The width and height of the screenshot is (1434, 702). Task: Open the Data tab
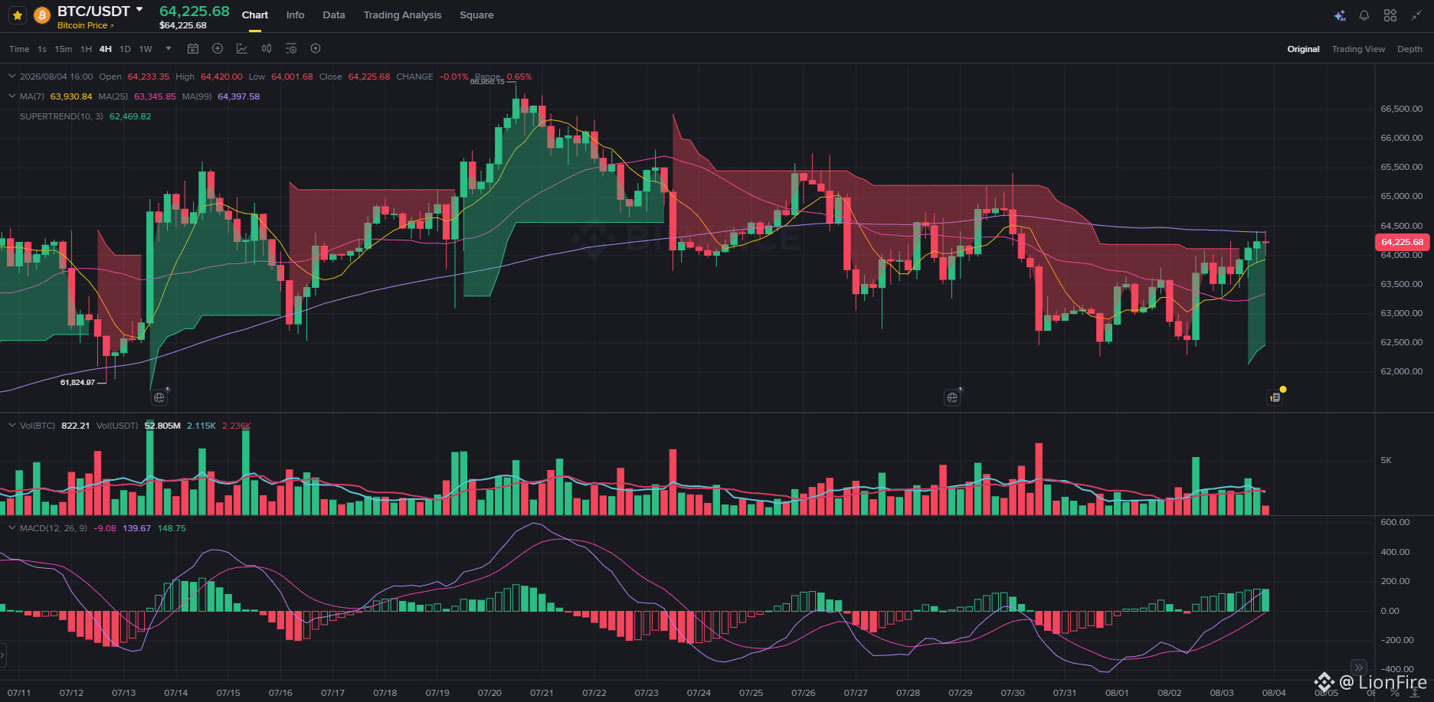click(334, 15)
